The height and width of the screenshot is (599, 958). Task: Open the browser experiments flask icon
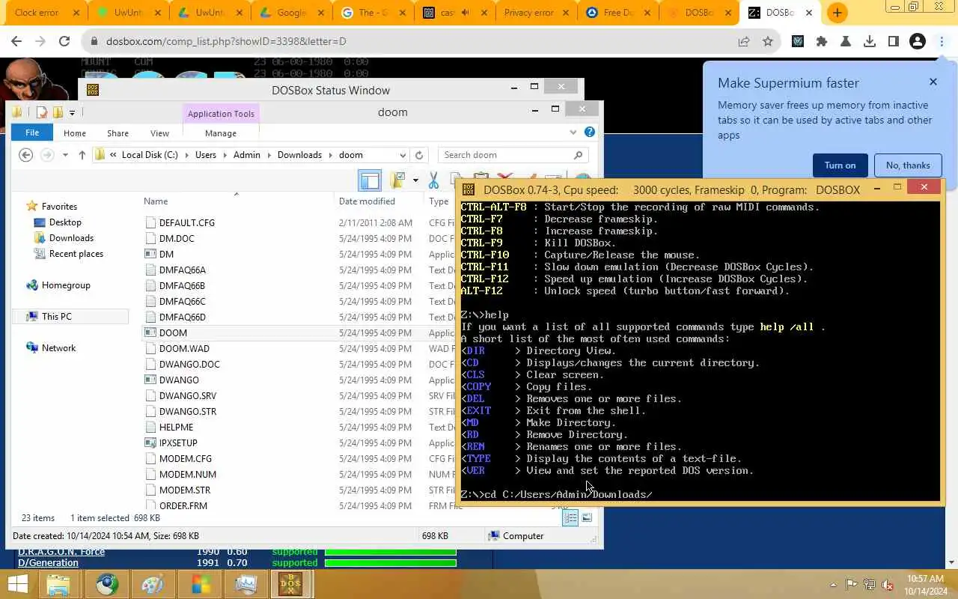tap(846, 42)
